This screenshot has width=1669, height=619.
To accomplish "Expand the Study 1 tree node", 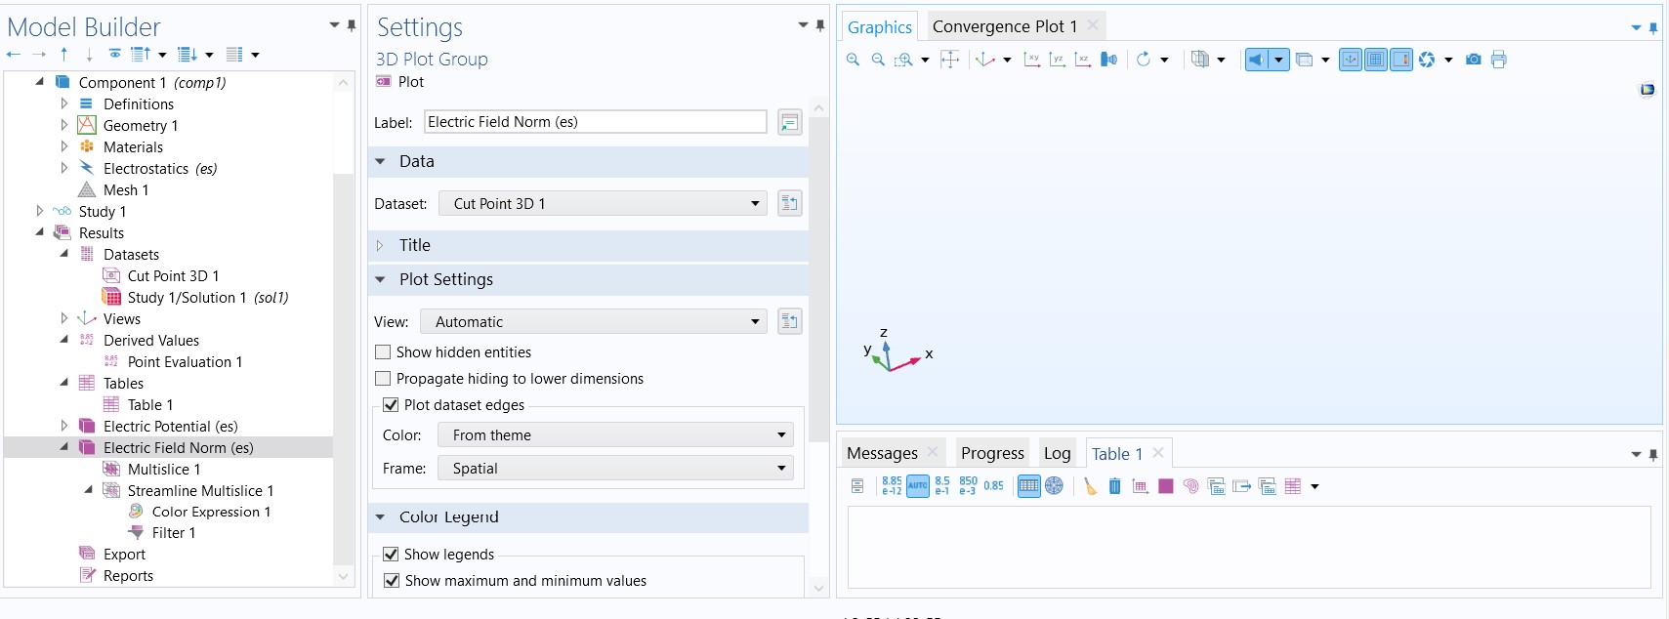I will pyautogui.click(x=40, y=211).
